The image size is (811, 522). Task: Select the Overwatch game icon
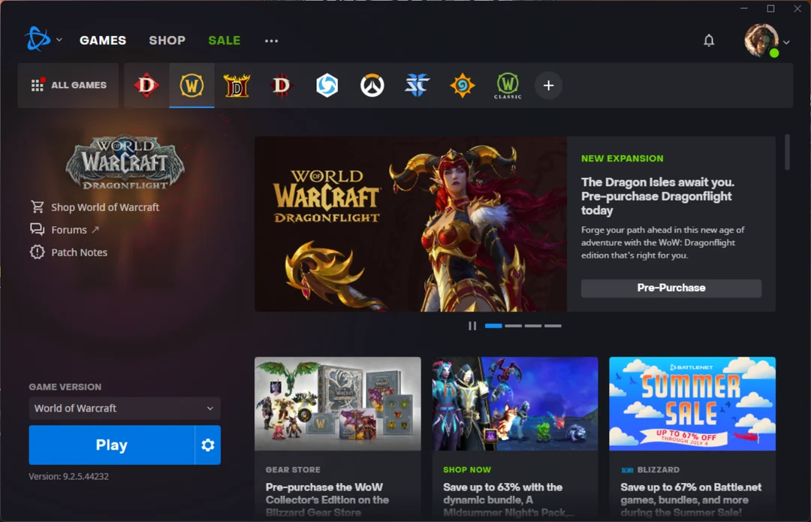(x=372, y=85)
